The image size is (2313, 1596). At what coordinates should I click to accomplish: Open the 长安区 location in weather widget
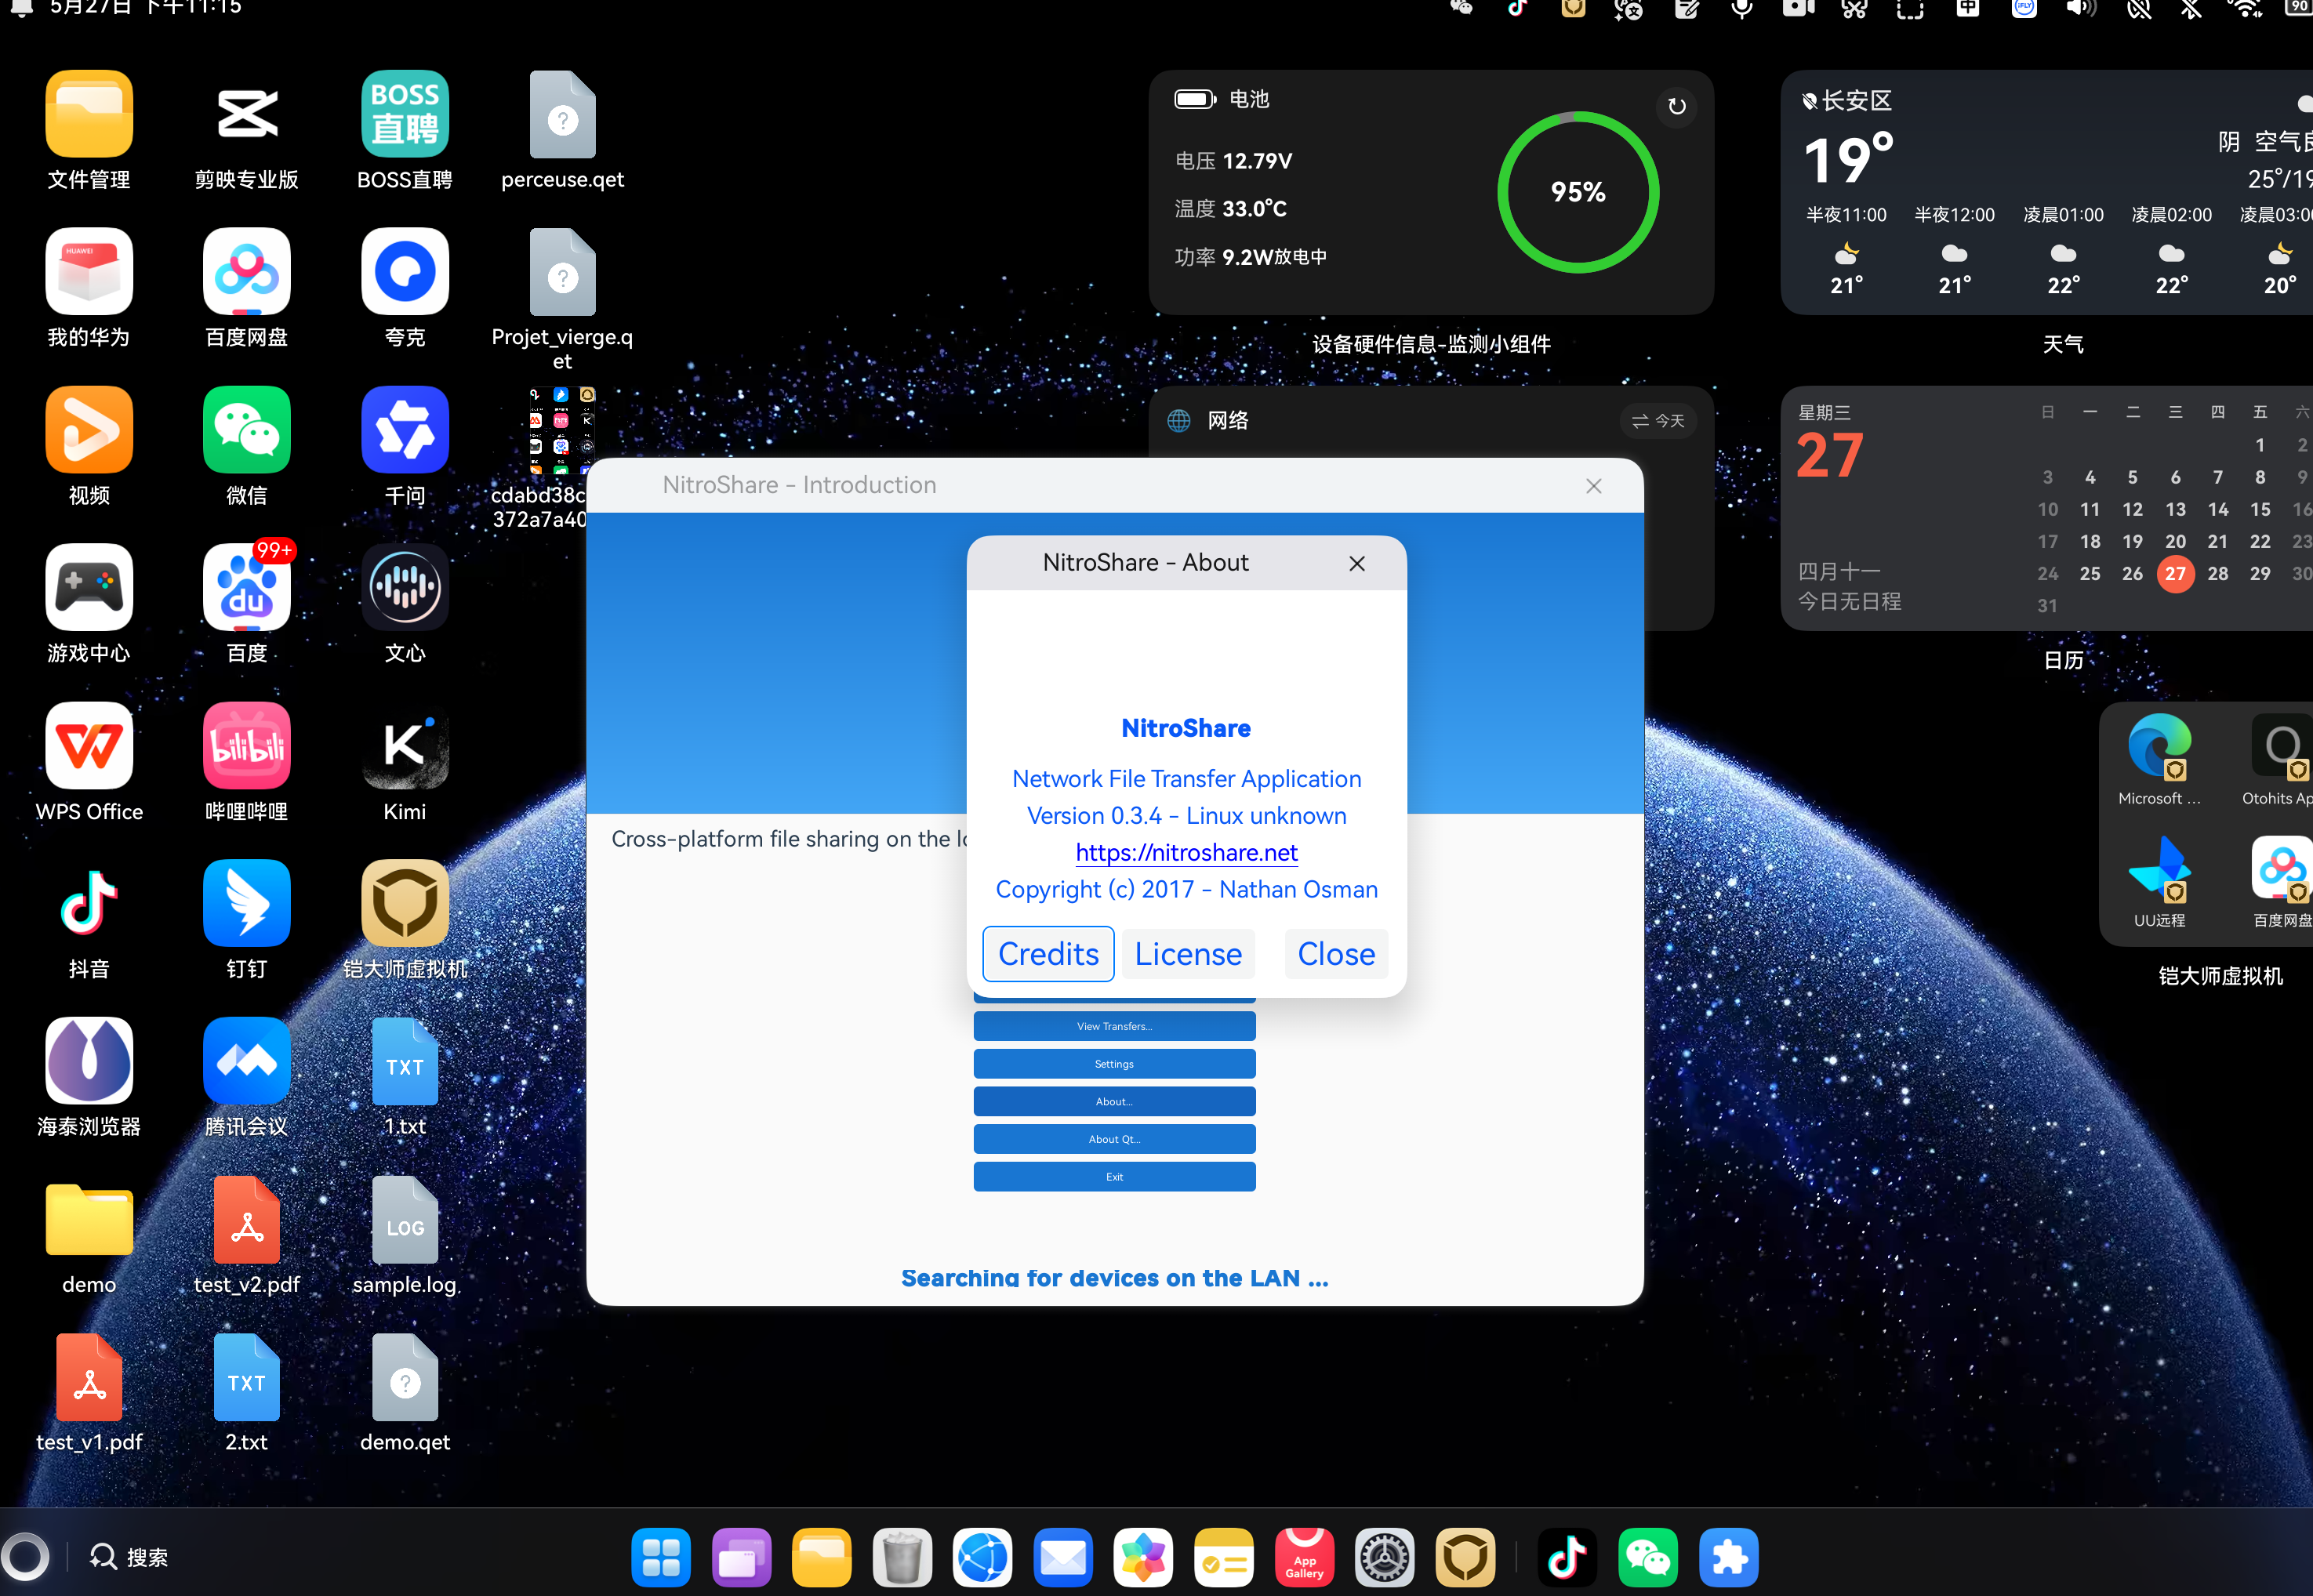coord(1847,100)
